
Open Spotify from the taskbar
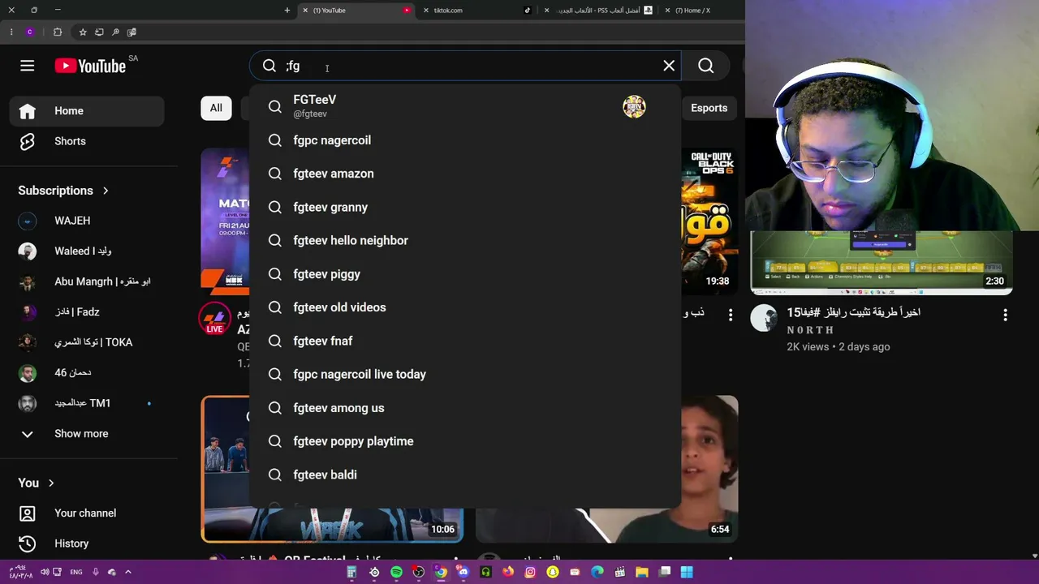pos(396,572)
